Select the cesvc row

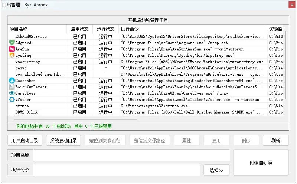click(146, 68)
